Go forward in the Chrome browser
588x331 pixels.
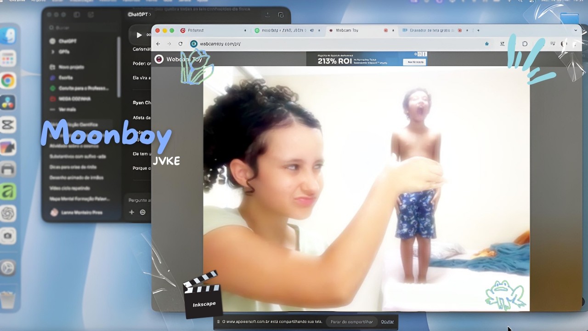169,44
